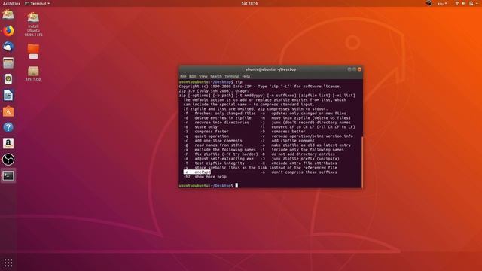
Task: Click 'add zipfile comment' text
Action: coord(293,141)
